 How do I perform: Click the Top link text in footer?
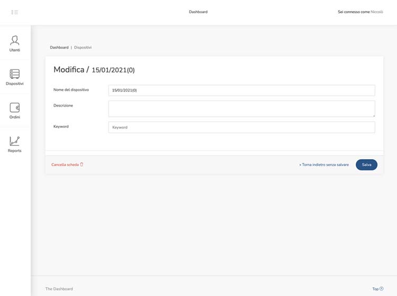pos(375,289)
